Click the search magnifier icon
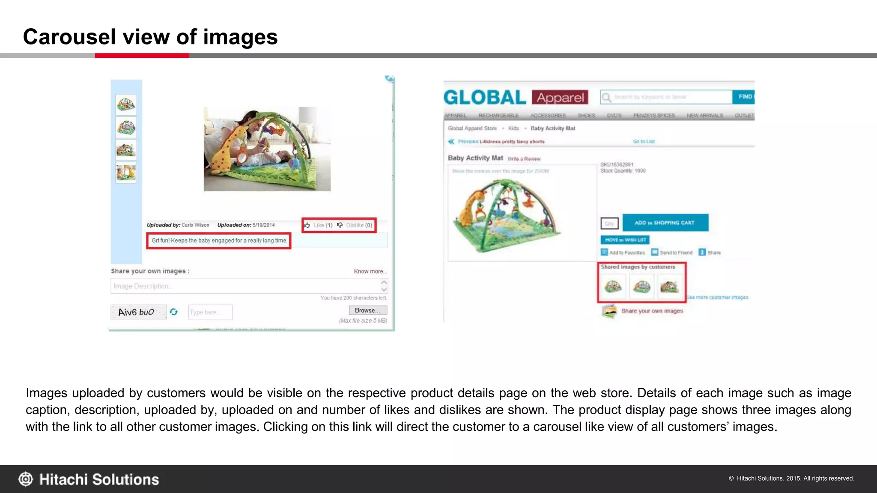The width and height of the screenshot is (877, 493). click(x=606, y=98)
